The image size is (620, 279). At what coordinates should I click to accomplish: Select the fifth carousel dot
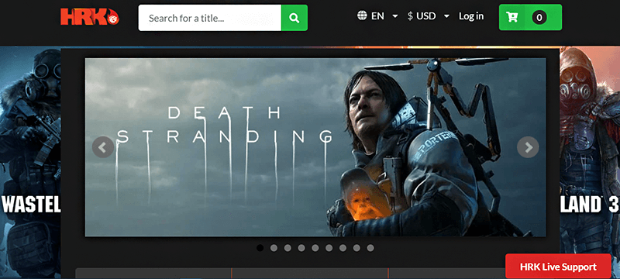[x=315, y=248]
